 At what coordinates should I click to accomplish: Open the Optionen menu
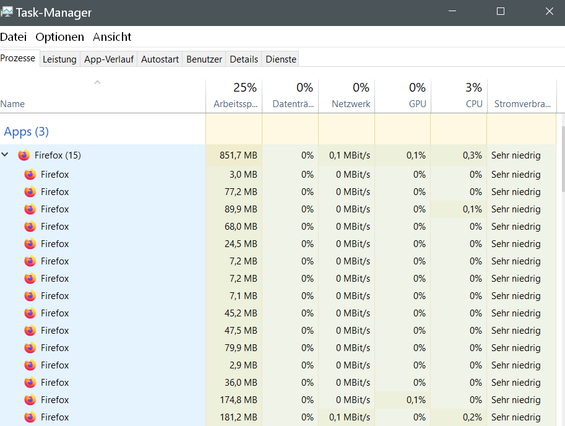[59, 37]
